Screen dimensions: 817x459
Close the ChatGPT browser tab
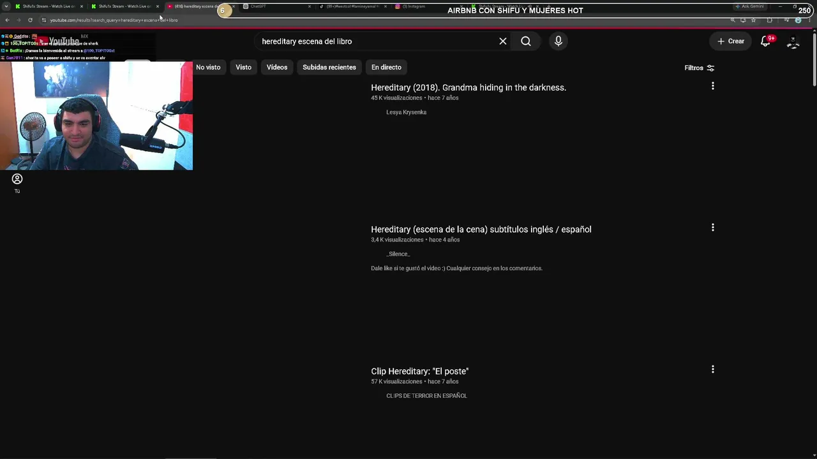click(310, 6)
